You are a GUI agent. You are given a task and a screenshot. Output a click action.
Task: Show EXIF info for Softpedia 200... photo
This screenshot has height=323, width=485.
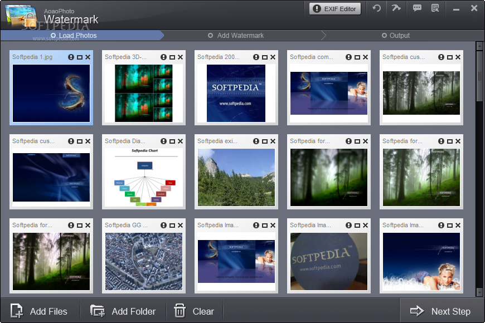coord(256,57)
